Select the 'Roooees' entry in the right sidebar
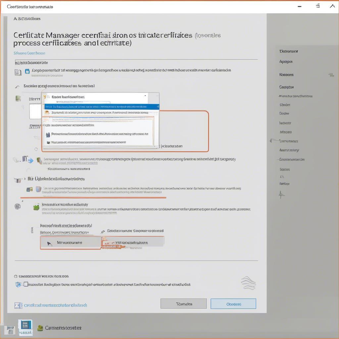339x339 pixels. coord(286,75)
